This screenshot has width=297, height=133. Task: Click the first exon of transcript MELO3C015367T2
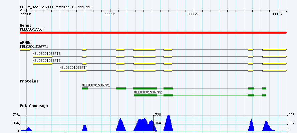[x=43, y=64]
